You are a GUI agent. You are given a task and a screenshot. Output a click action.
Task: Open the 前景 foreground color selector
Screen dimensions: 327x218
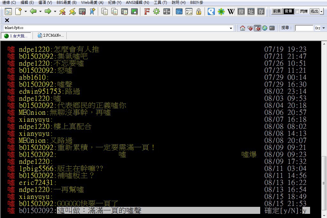coord(277,11)
